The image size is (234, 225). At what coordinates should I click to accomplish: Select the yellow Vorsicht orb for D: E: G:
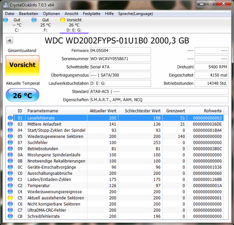tap(63, 20)
